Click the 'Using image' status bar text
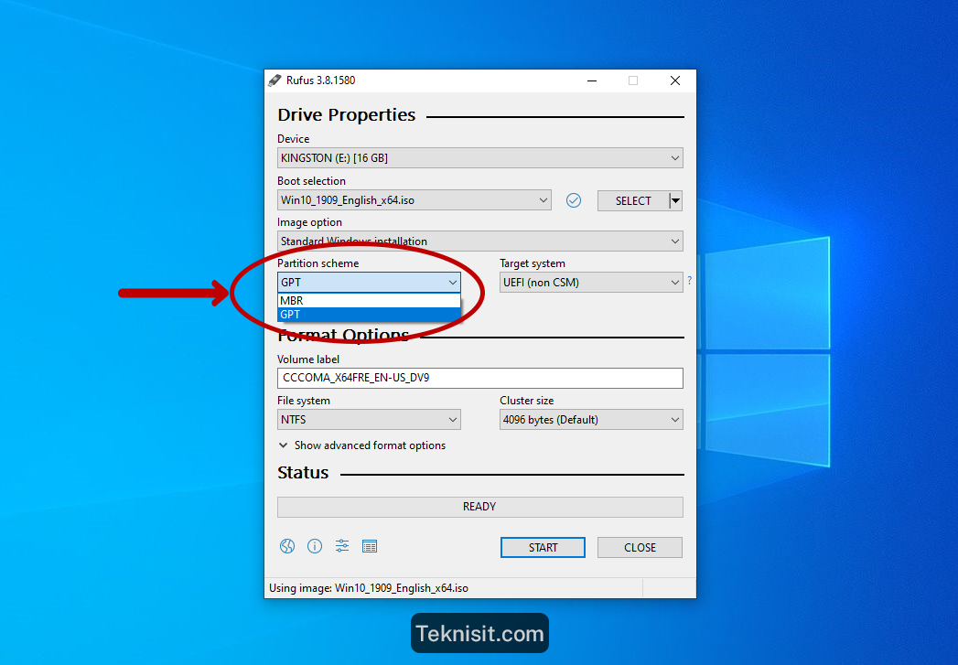 click(x=369, y=588)
